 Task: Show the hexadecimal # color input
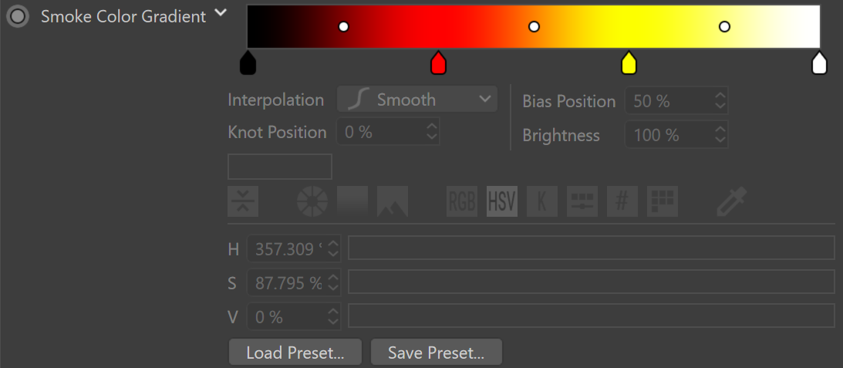coord(622,201)
